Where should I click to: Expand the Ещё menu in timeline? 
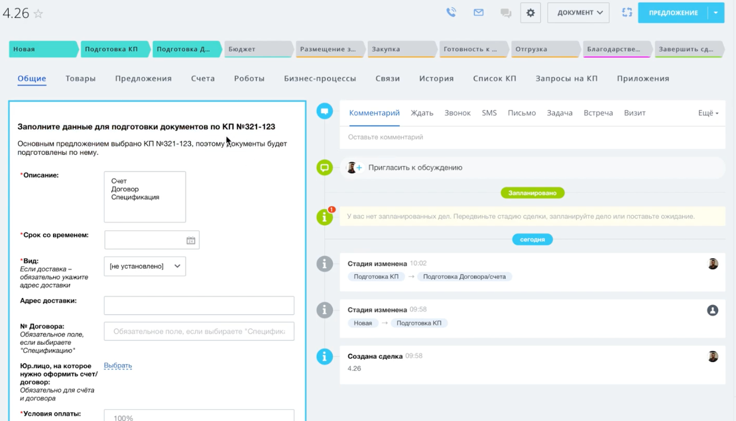[707, 113]
